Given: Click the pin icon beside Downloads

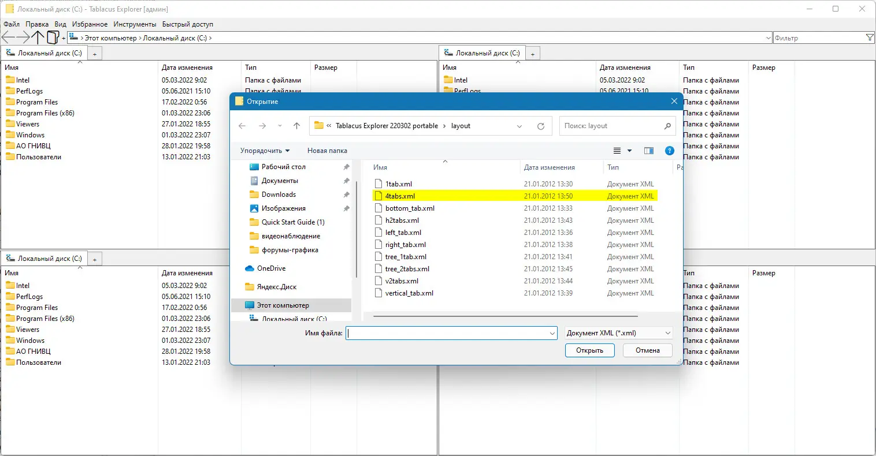Looking at the screenshot, I should (346, 195).
